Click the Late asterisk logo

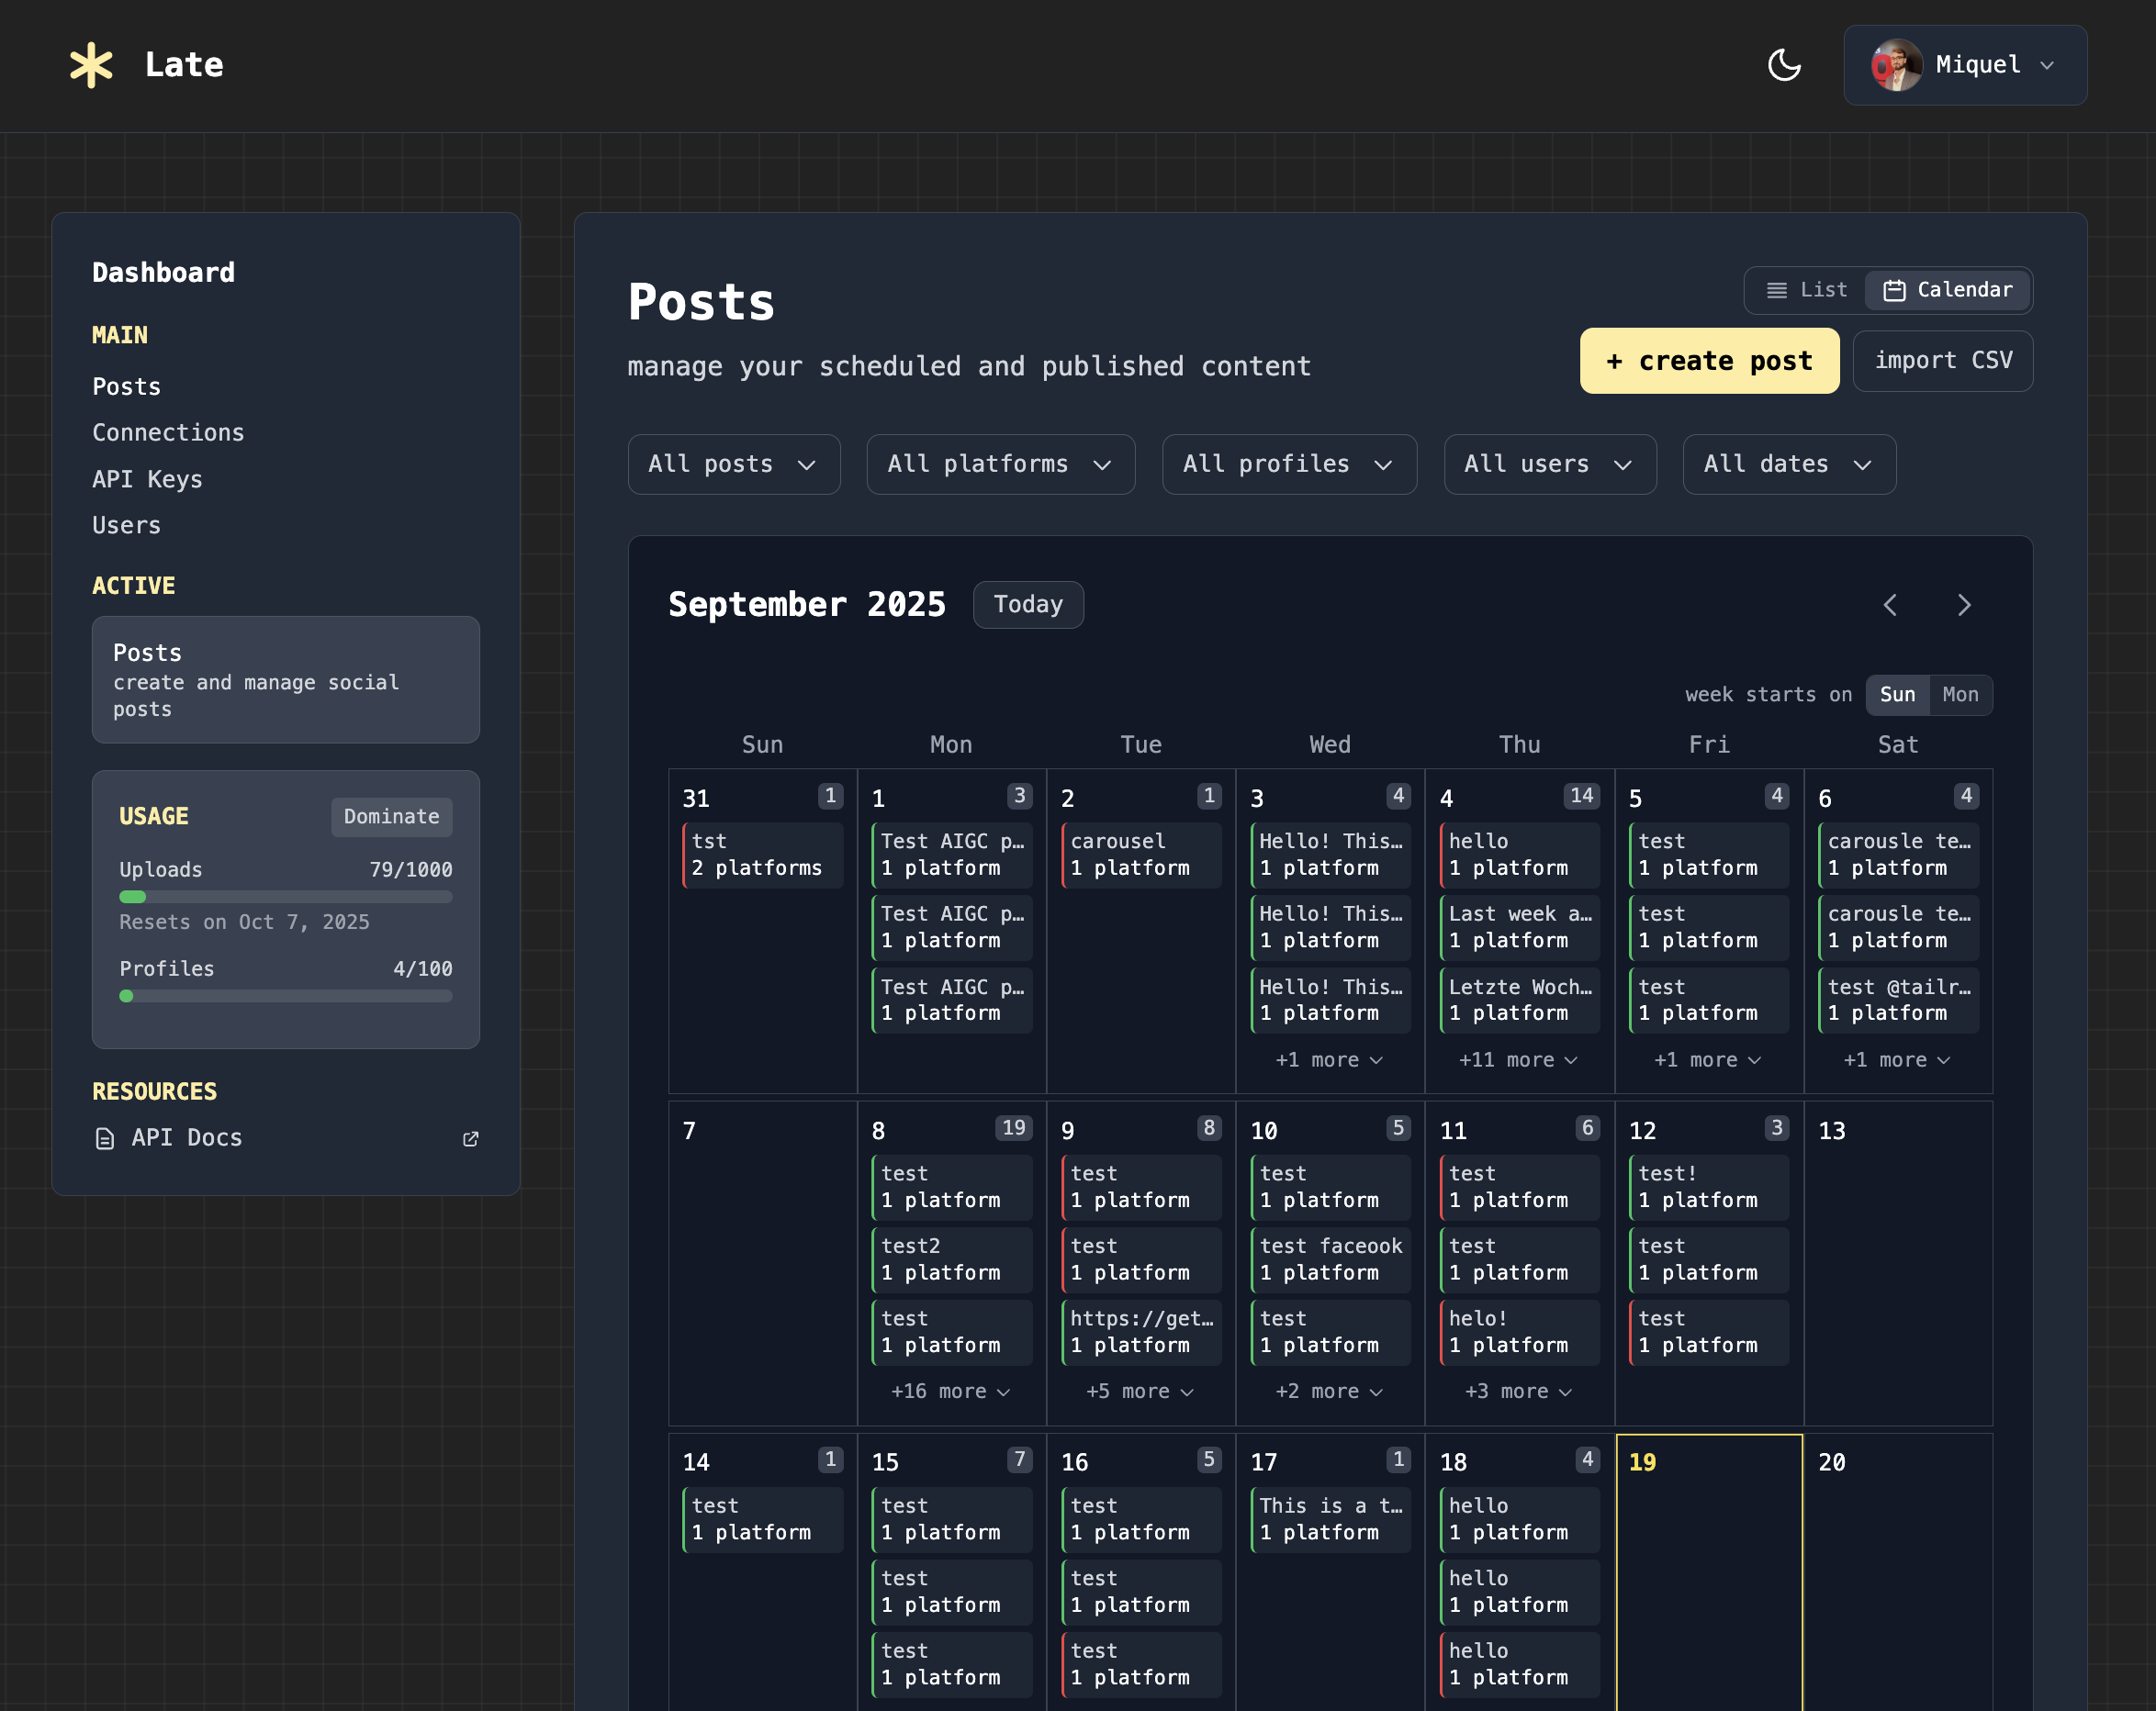[91, 65]
